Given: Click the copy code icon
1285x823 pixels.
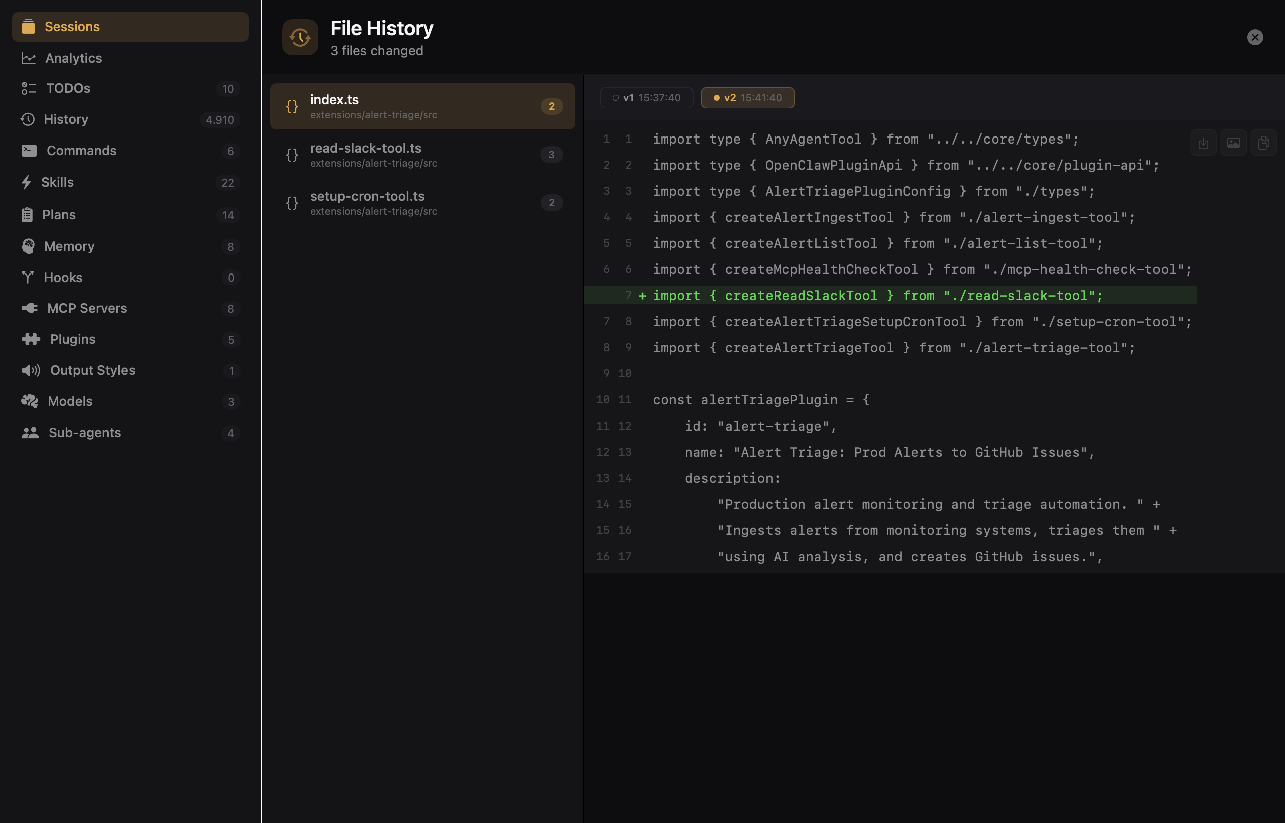Looking at the screenshot, I should pyautogui.click(x=1263, y=142).
